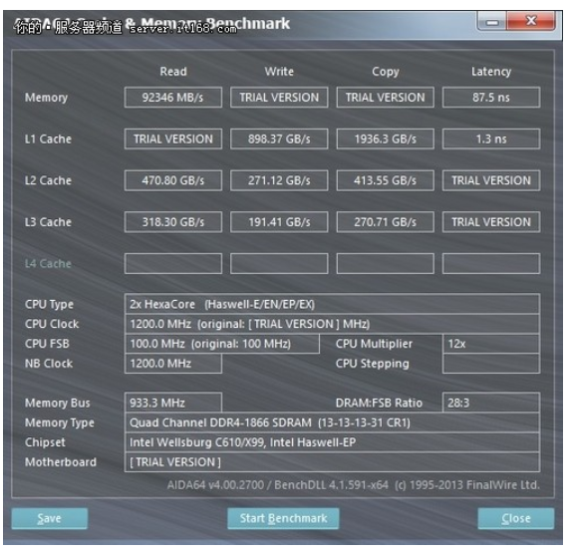Select L1 Cache Write value 898.37 GB/s
The height and width of the screenshot is (554, 570).
coord(279,138)
